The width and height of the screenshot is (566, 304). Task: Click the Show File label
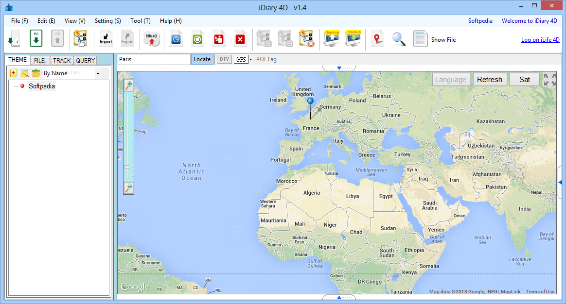pos(443,40)
